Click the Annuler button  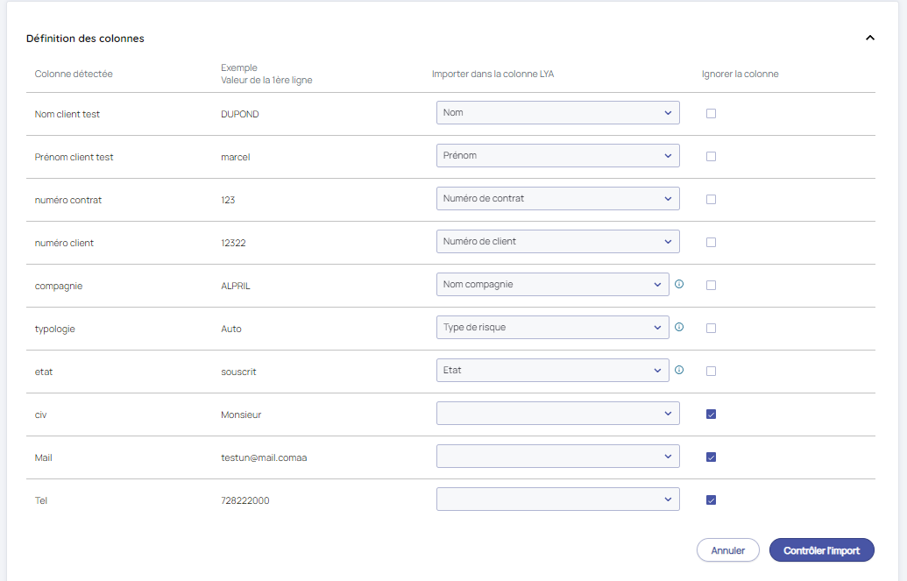[x=727, y=550]
